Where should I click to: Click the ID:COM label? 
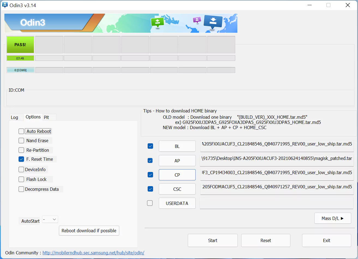[x=16, y=90]
